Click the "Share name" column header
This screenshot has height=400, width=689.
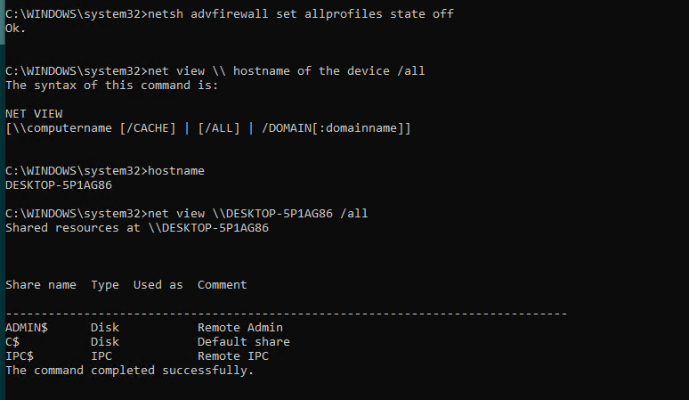41,285
